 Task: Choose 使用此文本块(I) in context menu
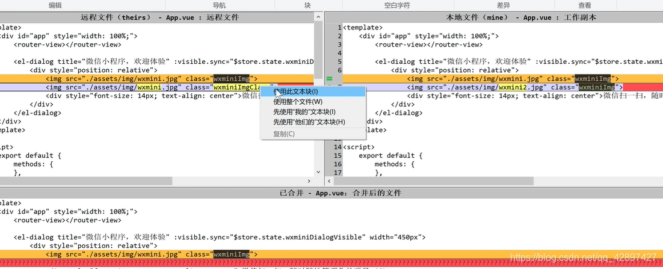(x=313, y=91)
